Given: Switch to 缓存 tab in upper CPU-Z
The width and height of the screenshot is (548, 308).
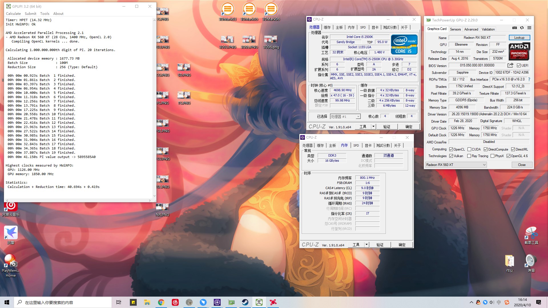Looking at the screenshot, I should pos(327,27).
